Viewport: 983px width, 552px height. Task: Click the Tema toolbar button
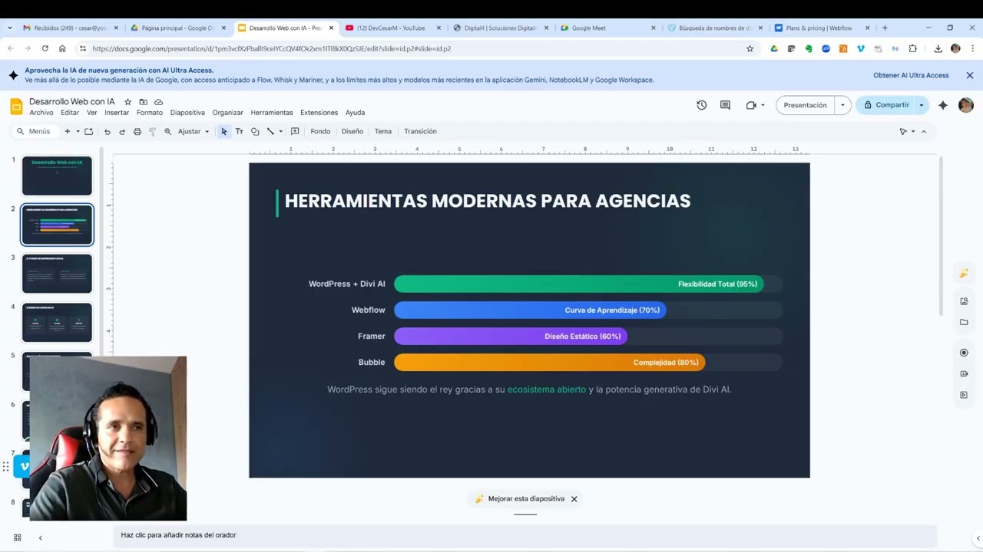pyautogui.click(x=382, y=132)
